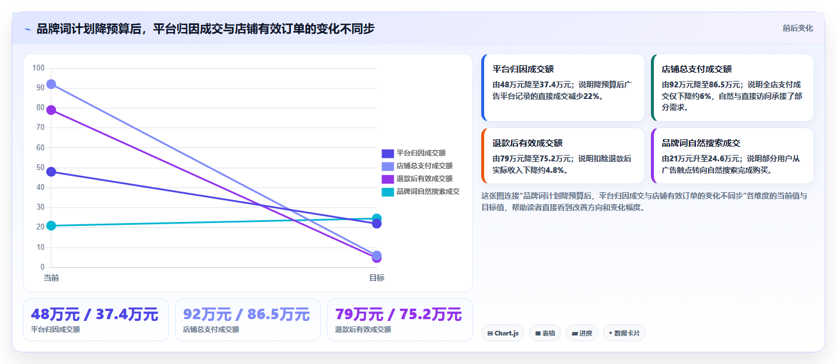Toggle 退款后有效成交额 legend color box

point(388,179)
